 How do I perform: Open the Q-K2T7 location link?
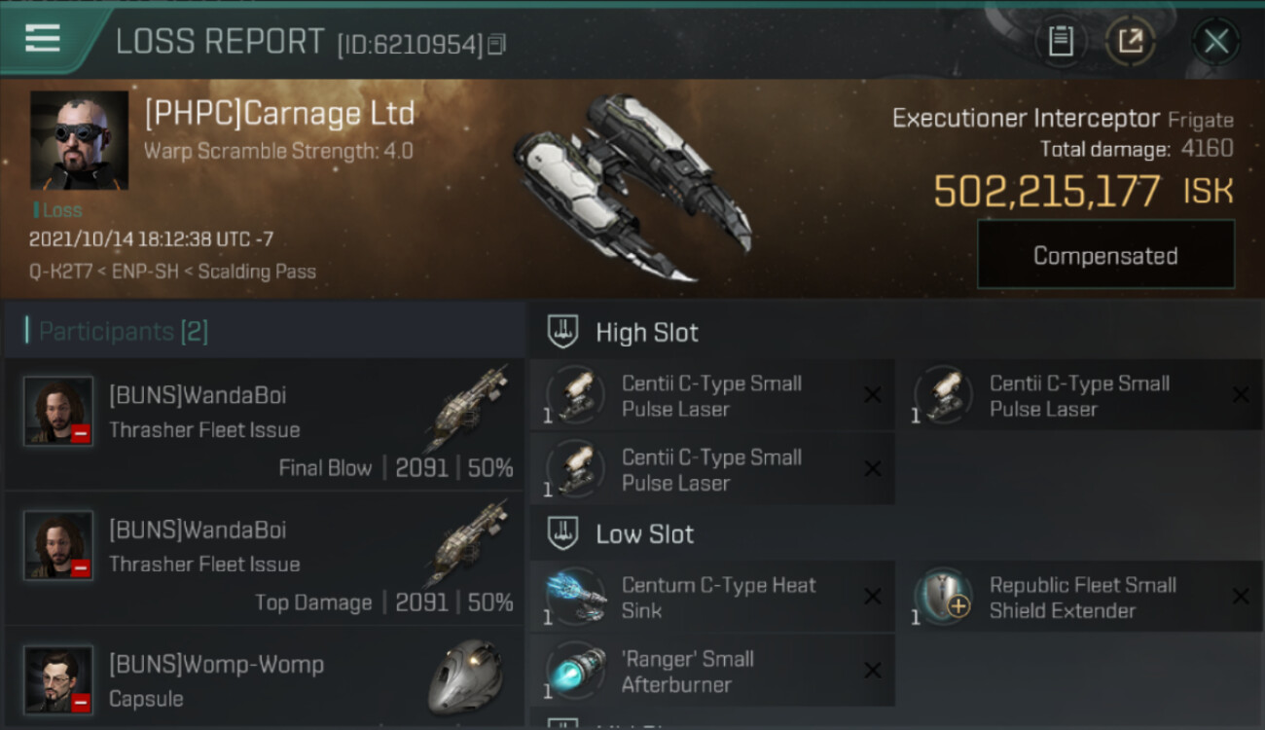tap(61, 272)
